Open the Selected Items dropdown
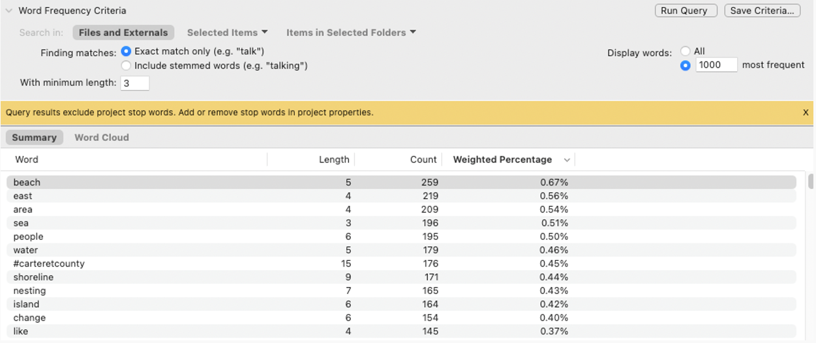 tap(227, 33)
